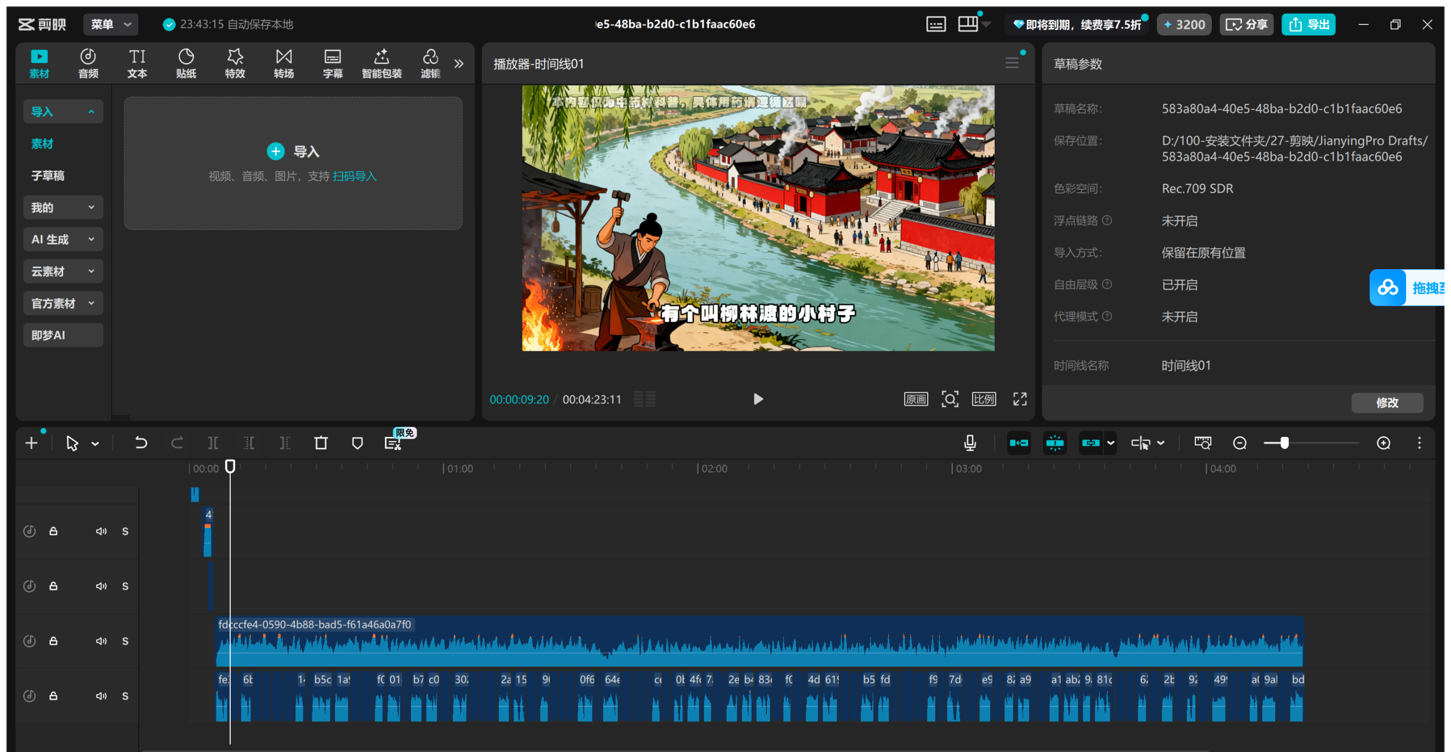Click the marker flag icon in timeline toolbar
1451x752 pixels.
click(x=357, y=443)
